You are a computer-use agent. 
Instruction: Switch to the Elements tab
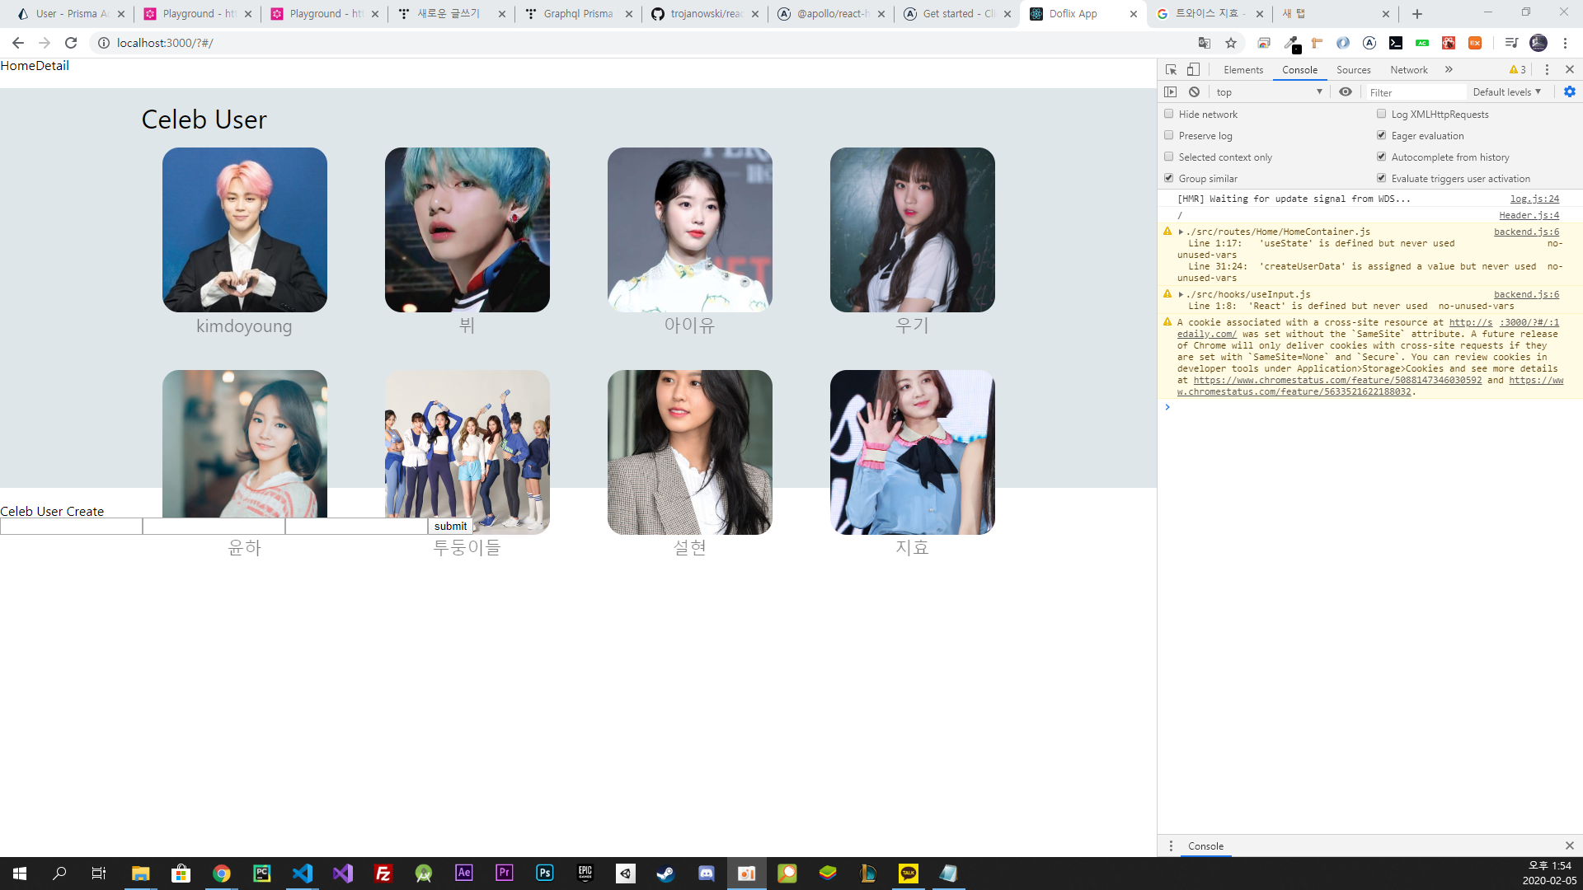1242,70
